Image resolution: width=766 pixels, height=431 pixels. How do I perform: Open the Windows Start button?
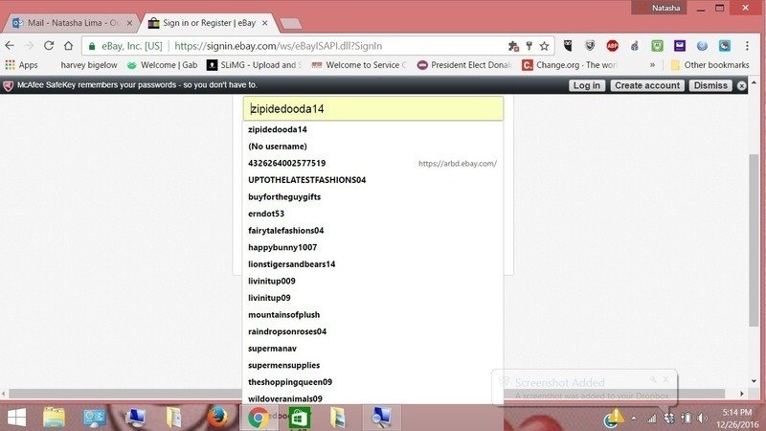click(x=16, y=417)
